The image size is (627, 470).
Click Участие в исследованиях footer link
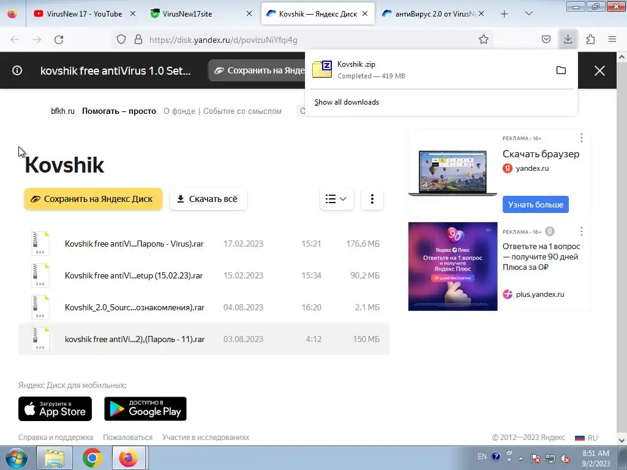pos(206,437)
